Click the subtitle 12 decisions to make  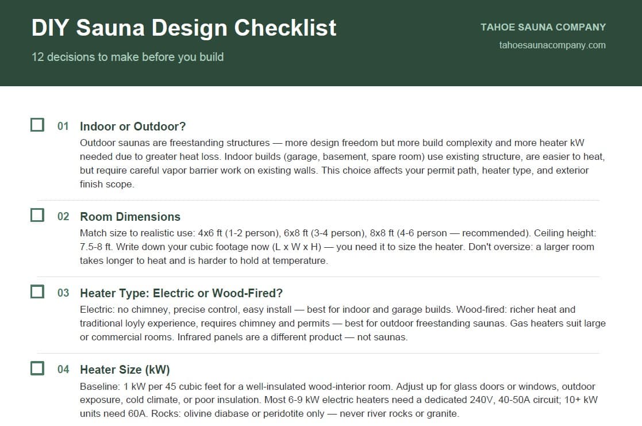128,57
